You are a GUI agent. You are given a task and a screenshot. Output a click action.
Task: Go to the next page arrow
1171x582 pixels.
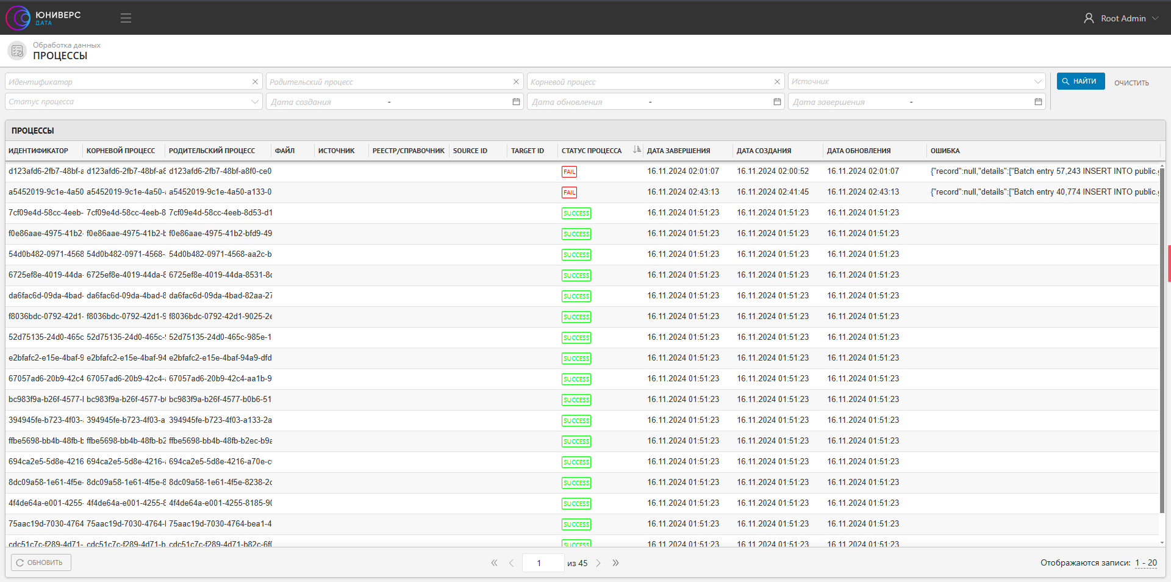point(598,563)
